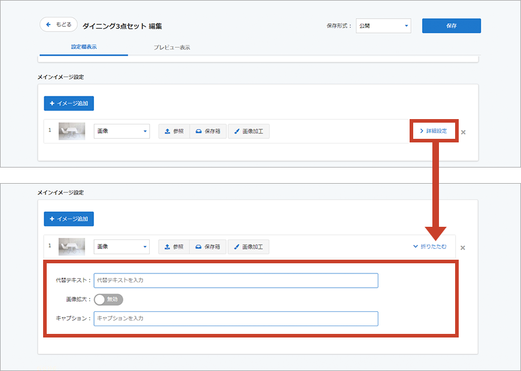The height and width of the screenshot is (371, 521).
Task: Collapse details with 折りたたむ
Action: click(x=430, y=247)
